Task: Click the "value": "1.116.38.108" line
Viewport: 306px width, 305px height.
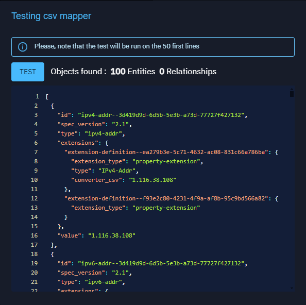Action: point(96,235)
